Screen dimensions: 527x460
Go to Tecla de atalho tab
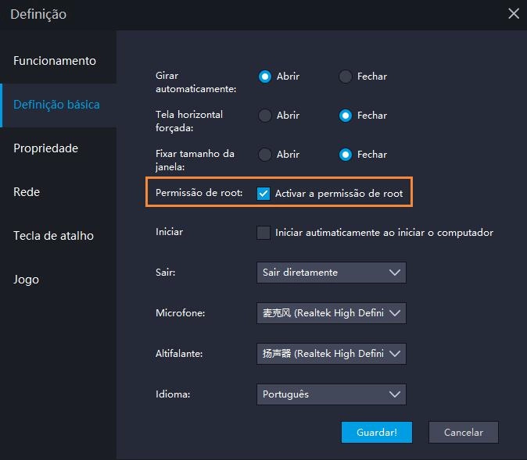click(58, 236)
